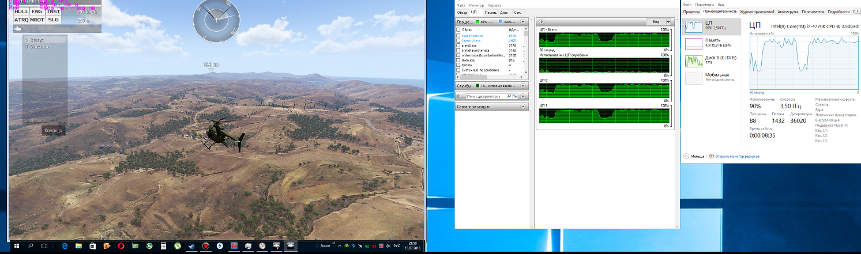
Task: Check the svchost.exe process checkbox
Action: click(x=458, y=55)
